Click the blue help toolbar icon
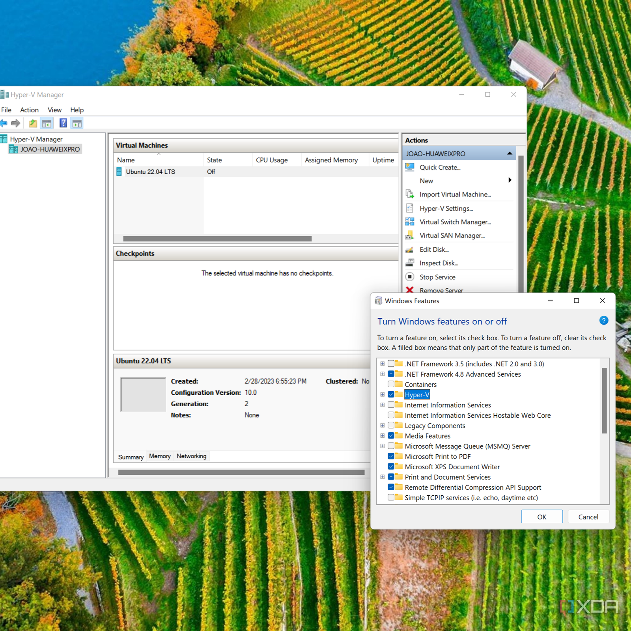The height and width of the screenshot is (631, 631). point(63,123)
